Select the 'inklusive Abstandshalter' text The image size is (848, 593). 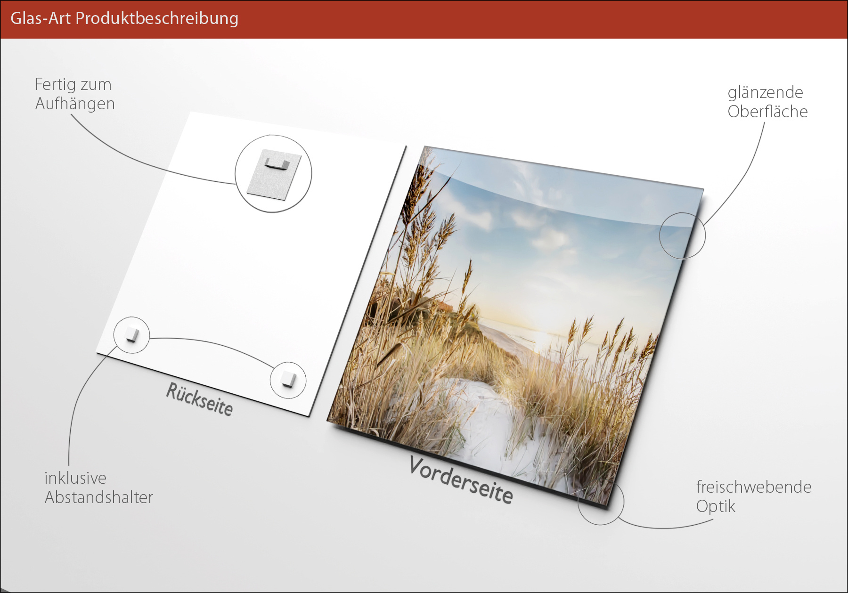click(98, 487)
